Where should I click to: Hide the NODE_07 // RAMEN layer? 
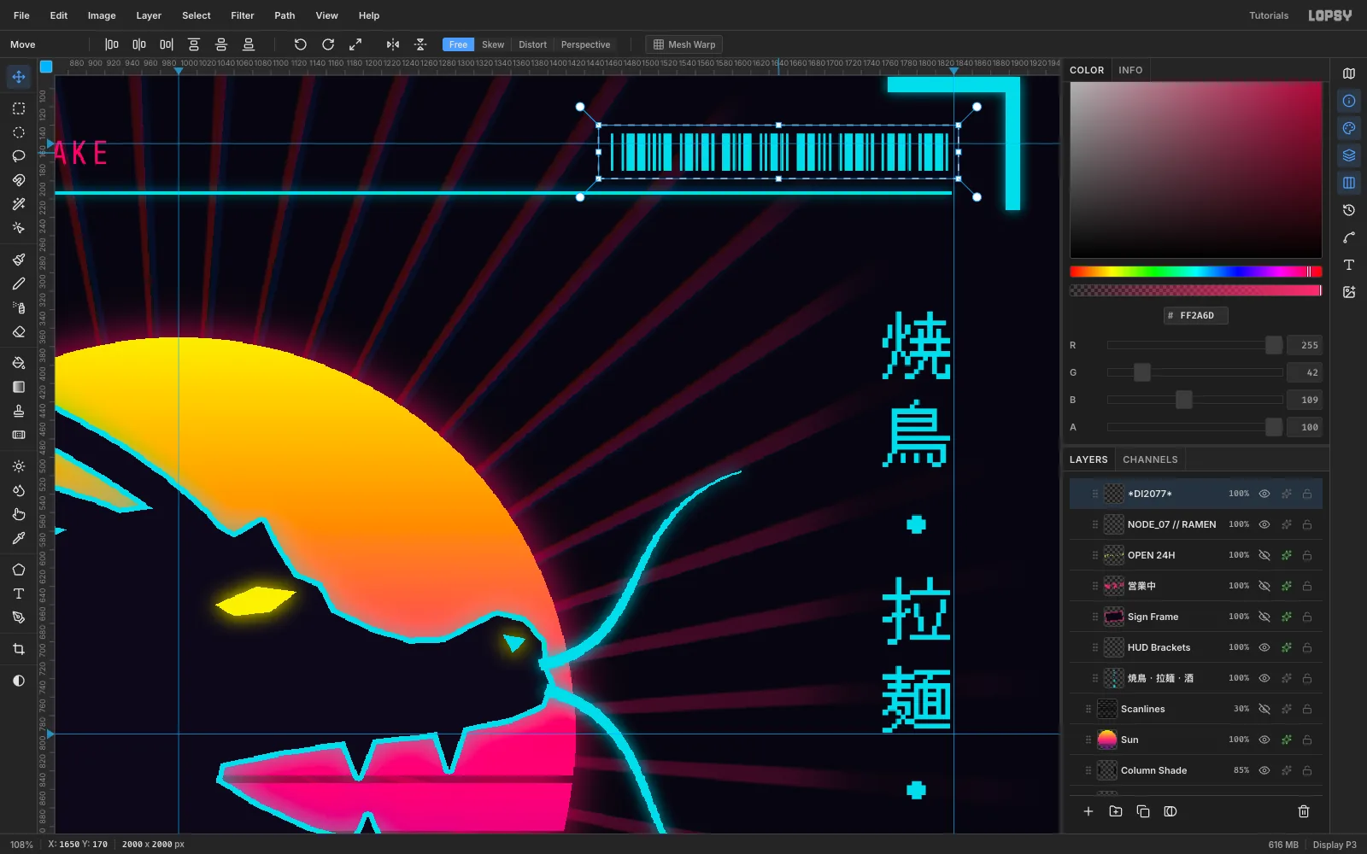[x=1264, y=524]
